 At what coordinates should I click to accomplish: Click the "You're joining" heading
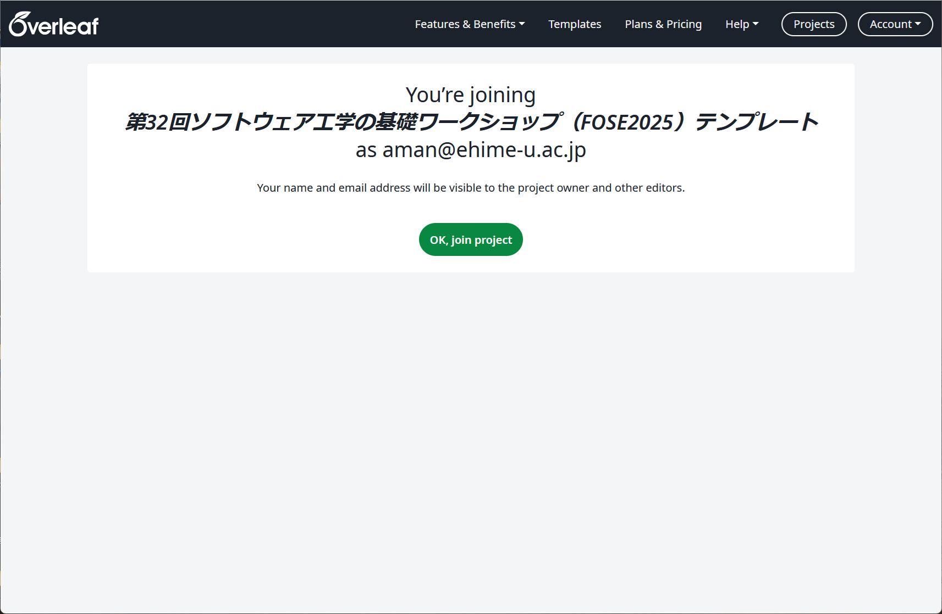pos(471,95)
